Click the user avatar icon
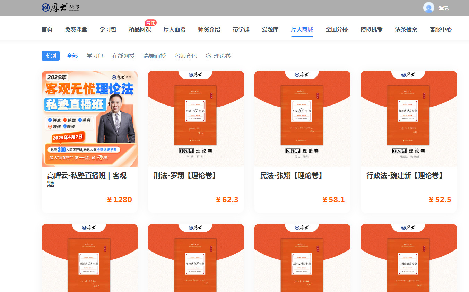The width and height of the screenshot is (469, 292). click(x=429, y=8)
